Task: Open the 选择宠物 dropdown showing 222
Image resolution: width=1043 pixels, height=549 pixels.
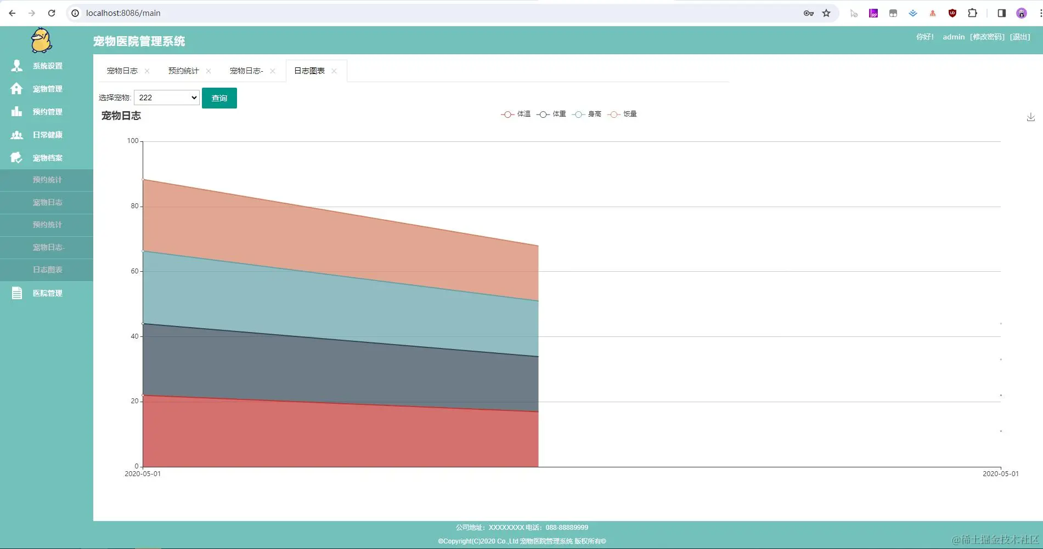Action: point(167,98)
